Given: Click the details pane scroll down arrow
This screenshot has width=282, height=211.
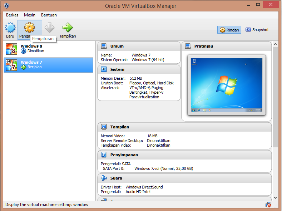Looking at the screenshot, I should pos(275,197).
